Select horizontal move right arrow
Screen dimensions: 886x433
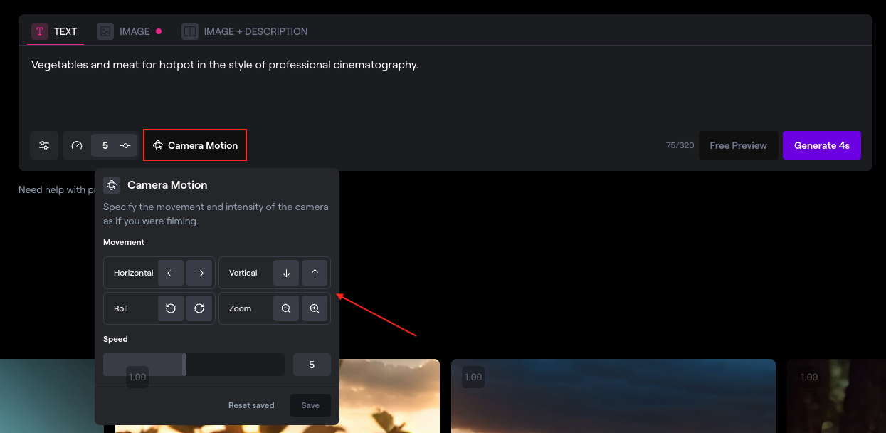(x=199, y=273)
